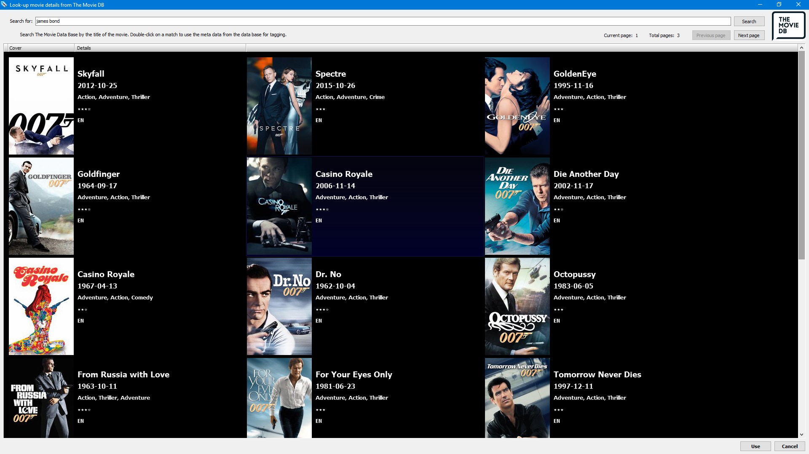Go to the Next page of results
Screen dimensions: 809x454
(x=749, y=35)
